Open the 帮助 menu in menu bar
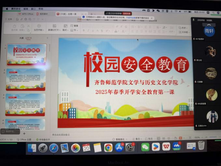The image size is (221, 166). tap(41, 9)
